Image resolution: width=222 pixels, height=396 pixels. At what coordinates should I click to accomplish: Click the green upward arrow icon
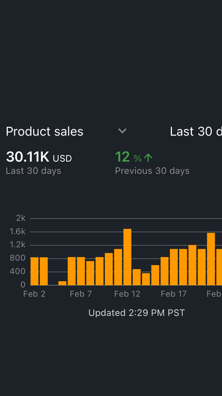(148, 158)
